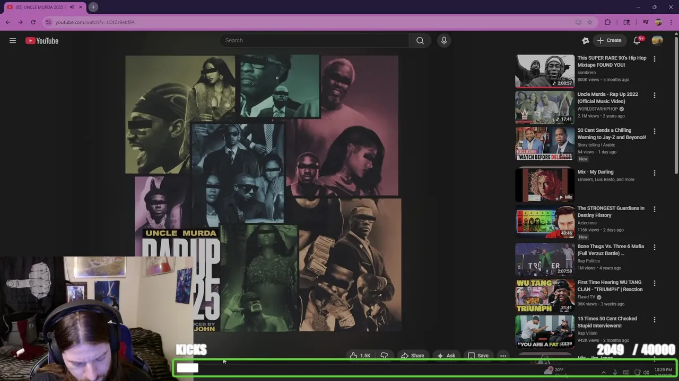Open options for 15 Times 50 Cent video
Viewport: 679px width, 381px height.
(x=655, y=320)
